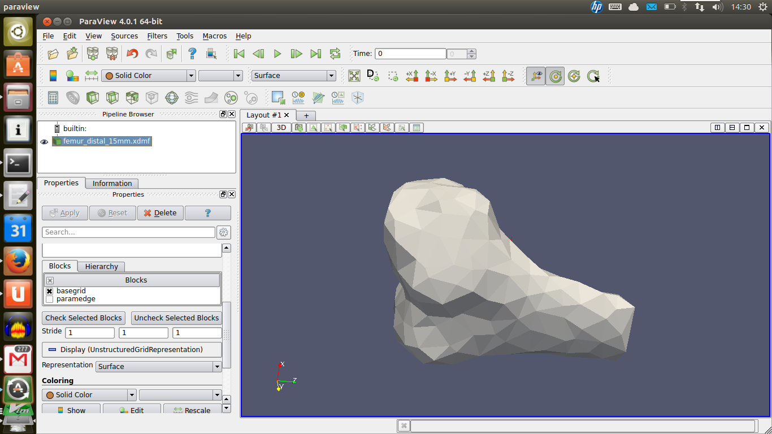The height and width of the screenshot is (434, 772).
Task: Open the Macros menu
Action: tap(215, 36)
